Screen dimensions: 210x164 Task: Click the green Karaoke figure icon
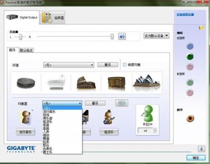[147, 114]
